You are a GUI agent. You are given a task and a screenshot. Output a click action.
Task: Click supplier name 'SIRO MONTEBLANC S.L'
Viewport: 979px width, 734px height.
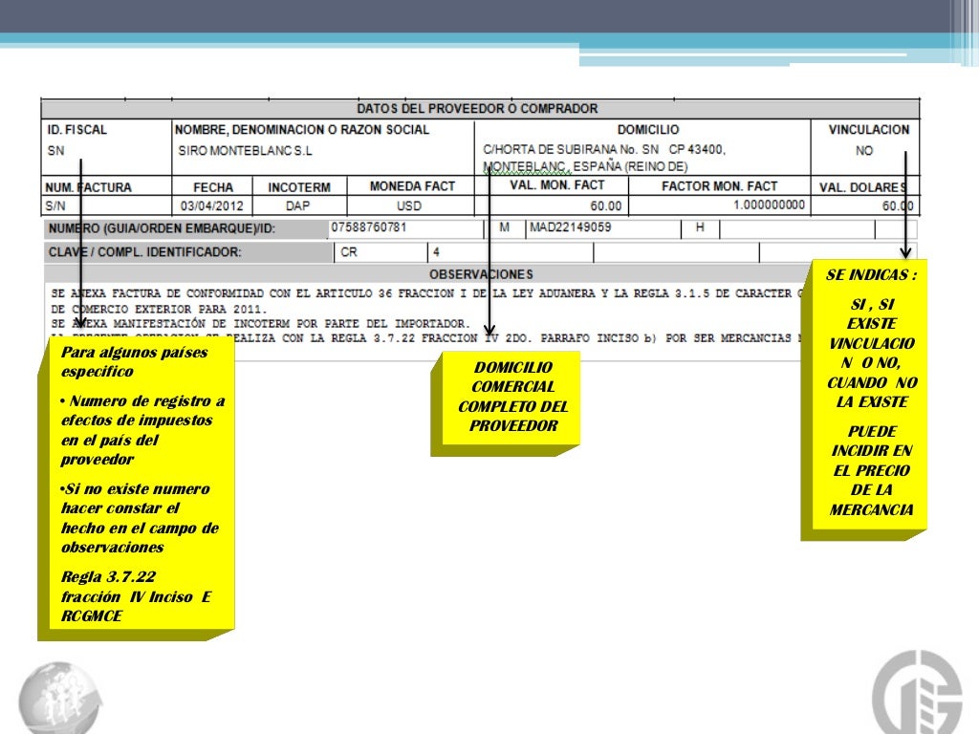tap(246, 151)
